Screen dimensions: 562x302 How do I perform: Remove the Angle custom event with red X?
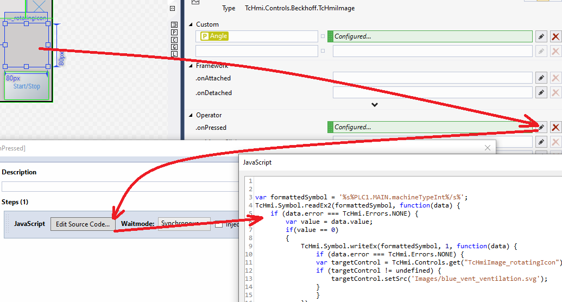point(555,36)
